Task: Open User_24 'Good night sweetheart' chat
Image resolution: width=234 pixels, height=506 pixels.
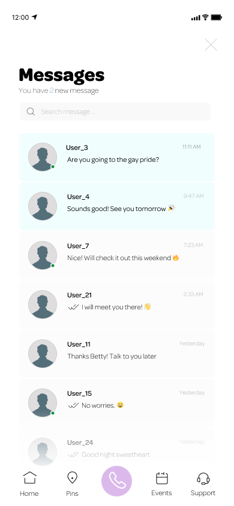Action: [x=117, y=447]
